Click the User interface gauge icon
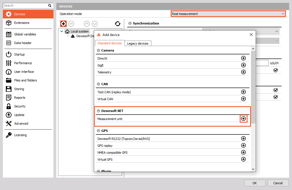This screenshot has height=190, width=292. point(9,72)
